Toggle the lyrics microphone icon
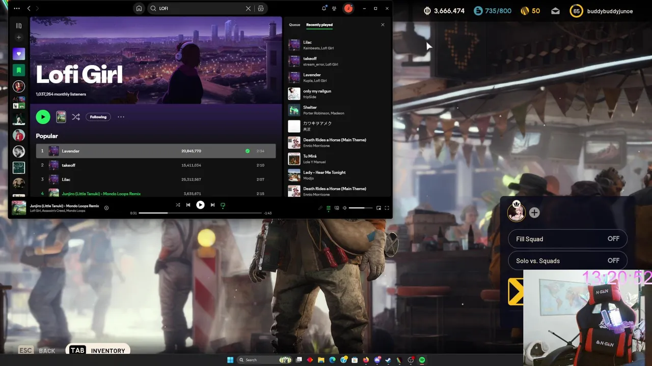The height and width of the screenshot is (366, 652). (320, 208)
